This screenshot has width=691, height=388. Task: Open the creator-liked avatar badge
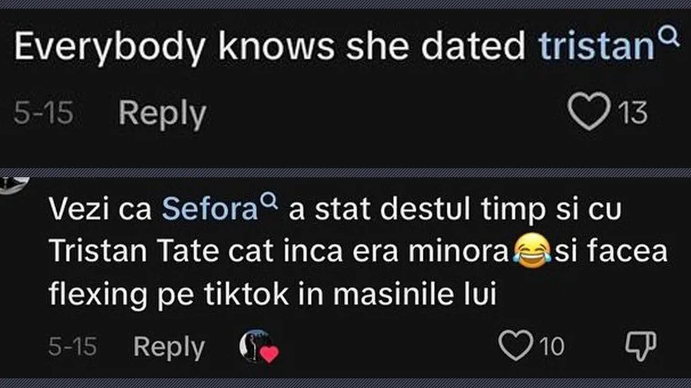coord(256,347)
